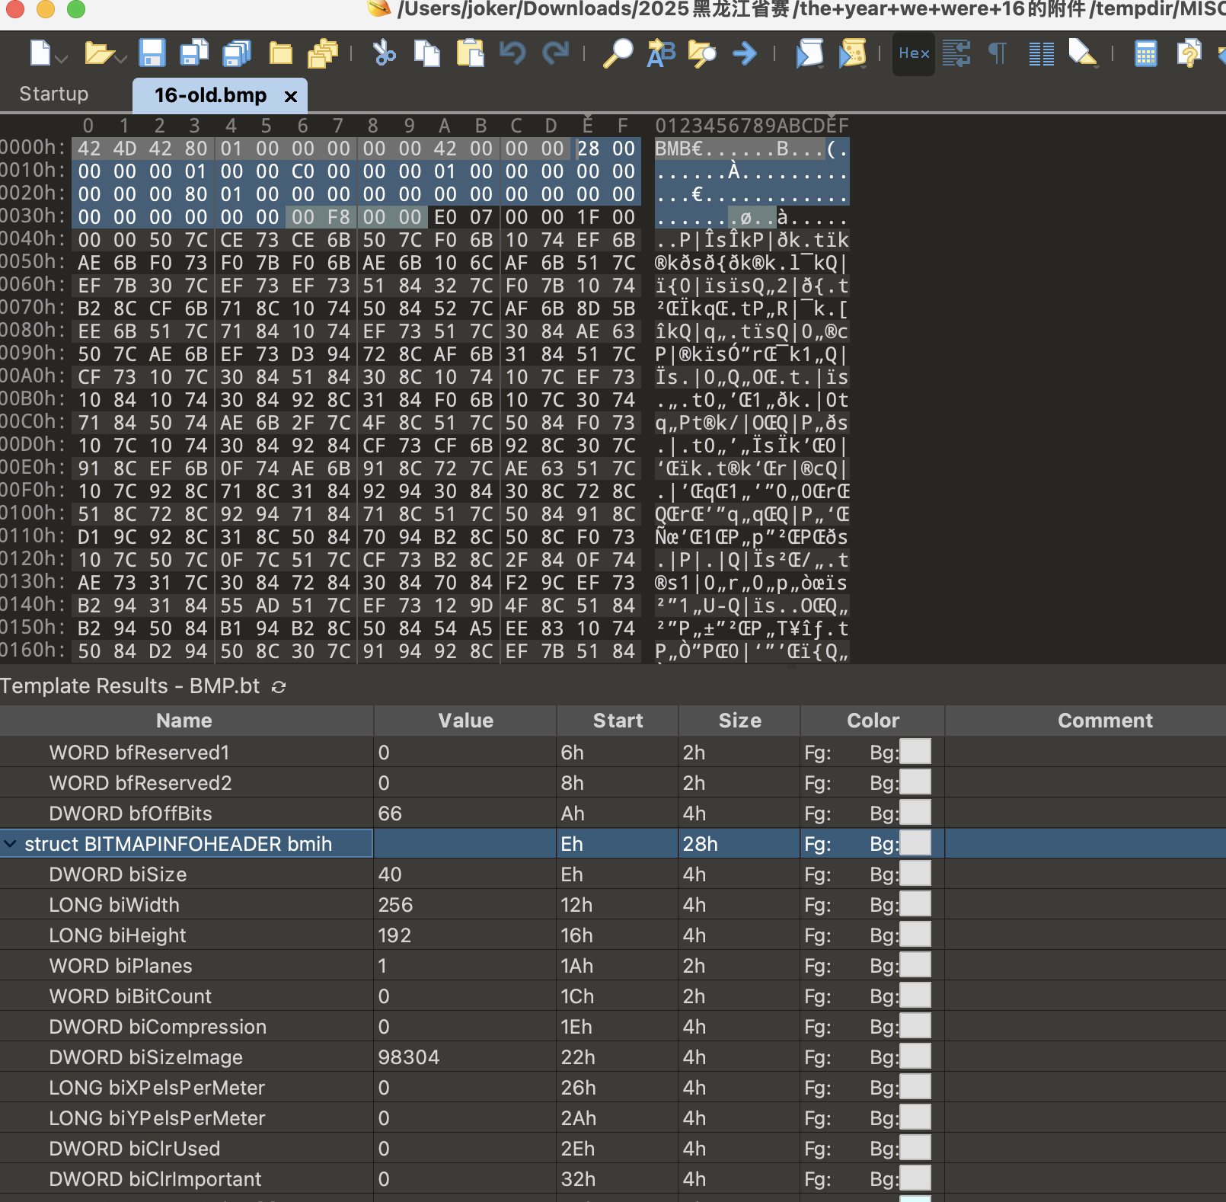The height and width of the screenshot is (1202, 1226).
Task: Click the bfOffBits value 66
Action: 390,814
